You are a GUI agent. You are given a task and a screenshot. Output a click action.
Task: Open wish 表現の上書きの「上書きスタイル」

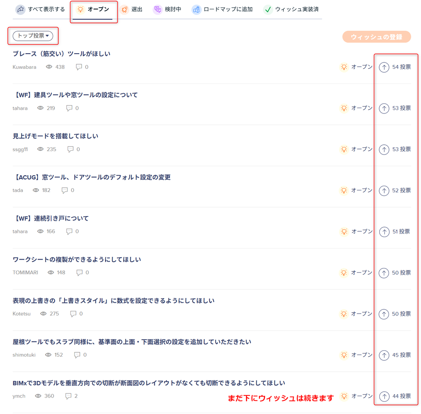[113, 300]
